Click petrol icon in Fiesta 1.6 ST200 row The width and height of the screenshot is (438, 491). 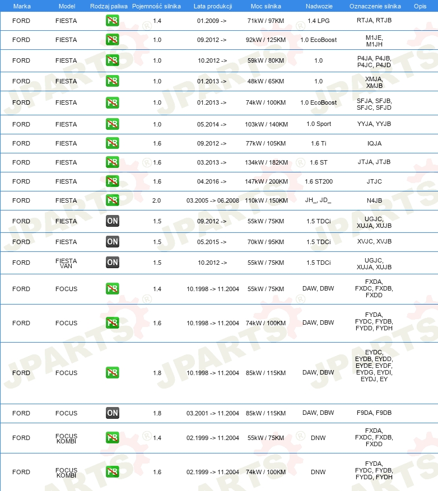point(113,181)
